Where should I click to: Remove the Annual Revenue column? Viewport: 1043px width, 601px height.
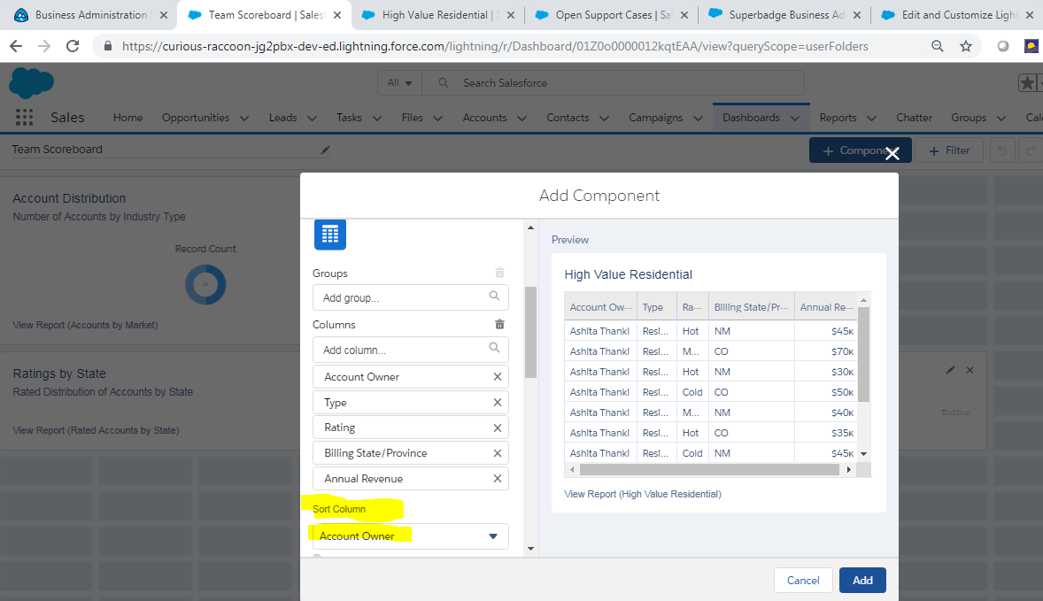[497, 479]
